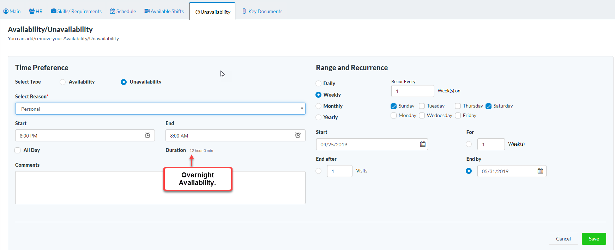This screenshot has width=615, height=250.
Task: Open clock picker for End time
Action: point(298,135)
